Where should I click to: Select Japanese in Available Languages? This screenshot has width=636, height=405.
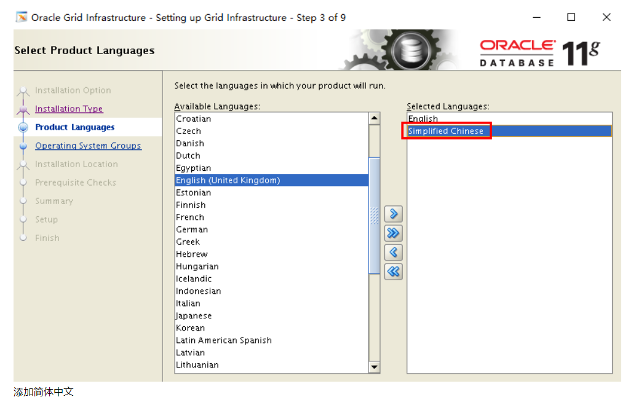point(271,315)
